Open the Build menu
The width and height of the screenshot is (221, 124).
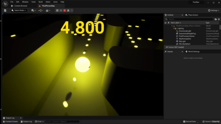(41, 2)
